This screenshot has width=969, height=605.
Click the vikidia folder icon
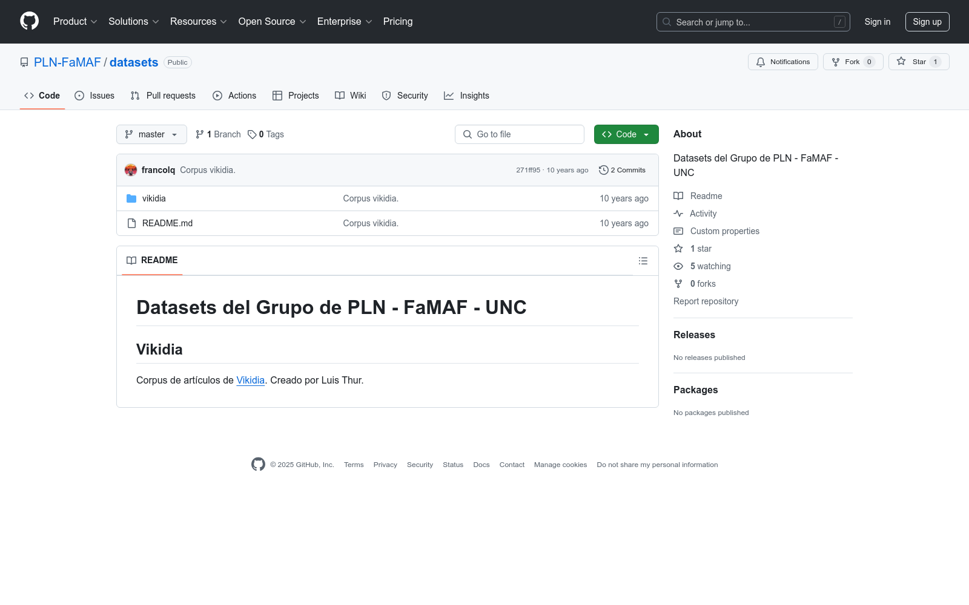point(131,198)
